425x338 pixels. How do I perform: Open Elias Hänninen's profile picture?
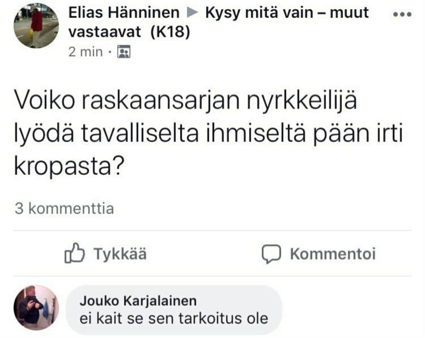pyautogui.click(x=36, y=26)
